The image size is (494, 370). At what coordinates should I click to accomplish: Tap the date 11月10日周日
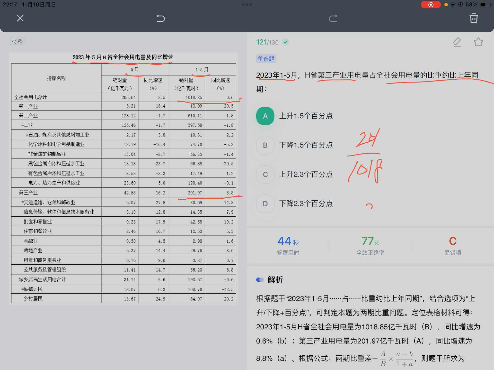coord(39,5)
